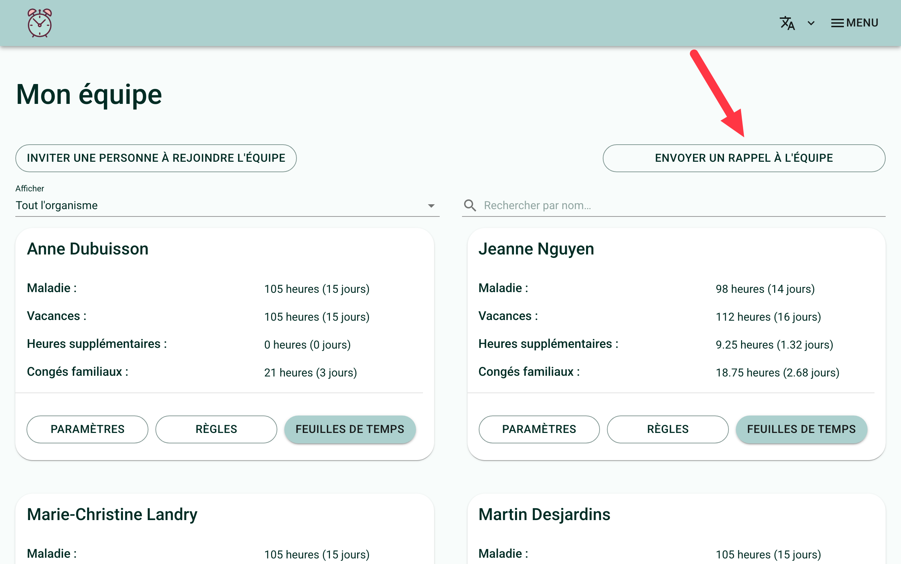Select the Martin Desjardins card name

tap(544, 515)
